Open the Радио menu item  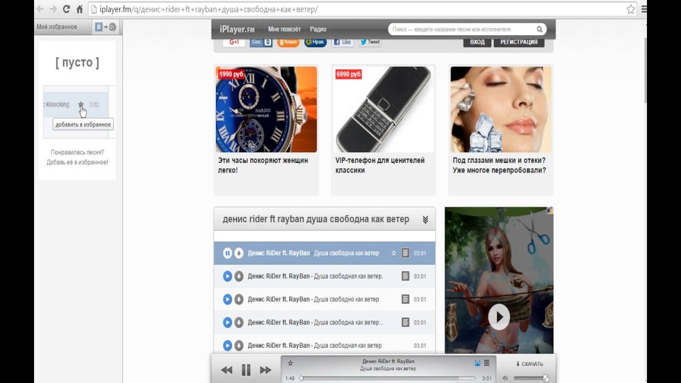pos(318,29)
